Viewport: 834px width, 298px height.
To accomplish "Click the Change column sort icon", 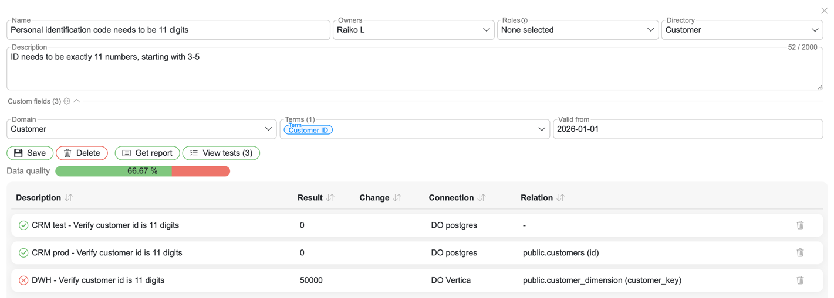I will [397, 198].
